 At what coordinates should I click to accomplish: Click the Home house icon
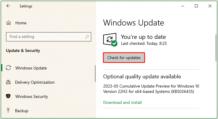point(9,23)
